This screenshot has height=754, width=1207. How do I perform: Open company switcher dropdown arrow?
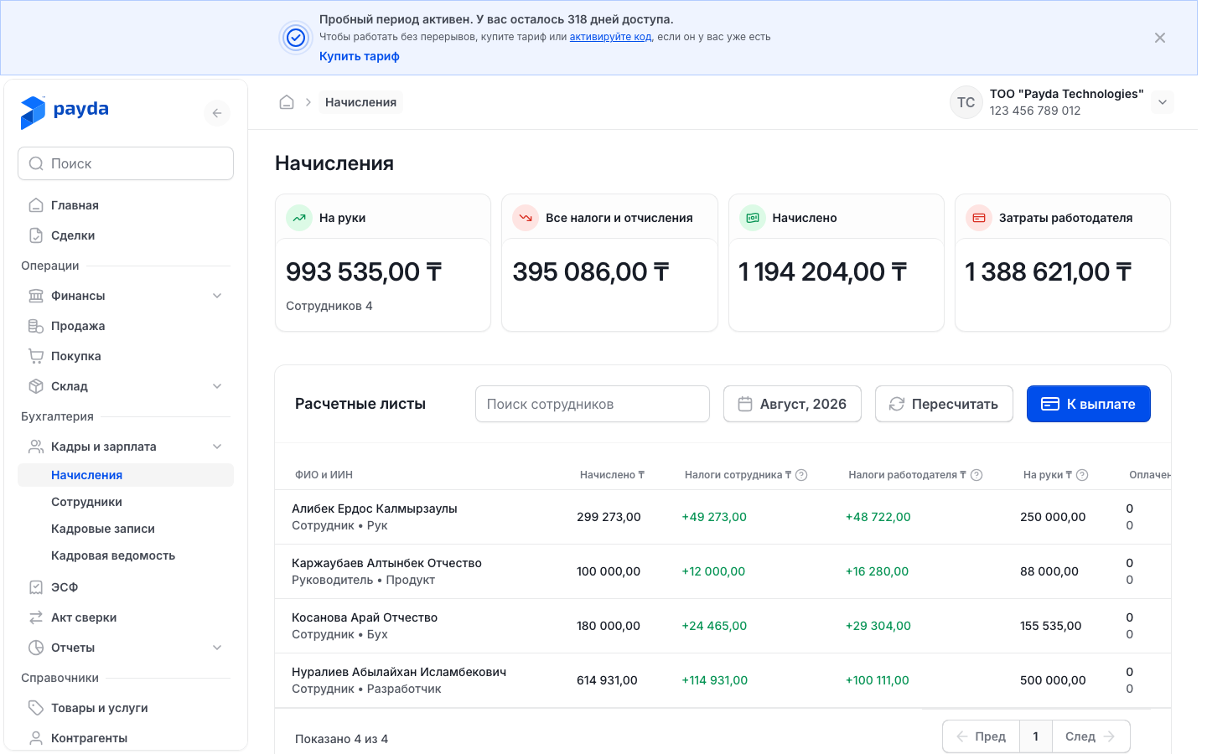[1163, 102]
